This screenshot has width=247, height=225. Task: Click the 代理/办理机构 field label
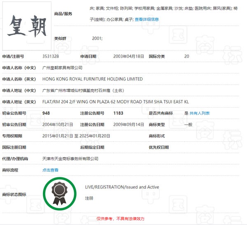[15, 159]
